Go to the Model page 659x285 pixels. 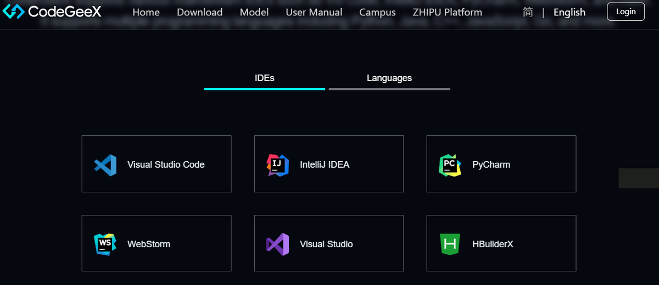coord(254,12)
